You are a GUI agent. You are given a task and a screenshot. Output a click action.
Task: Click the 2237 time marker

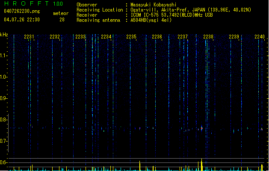(183, 37)
